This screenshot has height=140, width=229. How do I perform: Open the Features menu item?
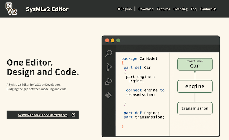164,9
